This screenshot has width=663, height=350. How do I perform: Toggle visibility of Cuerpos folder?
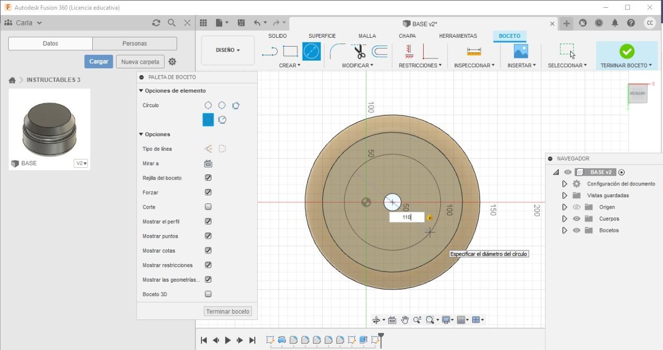click(576, 218)
